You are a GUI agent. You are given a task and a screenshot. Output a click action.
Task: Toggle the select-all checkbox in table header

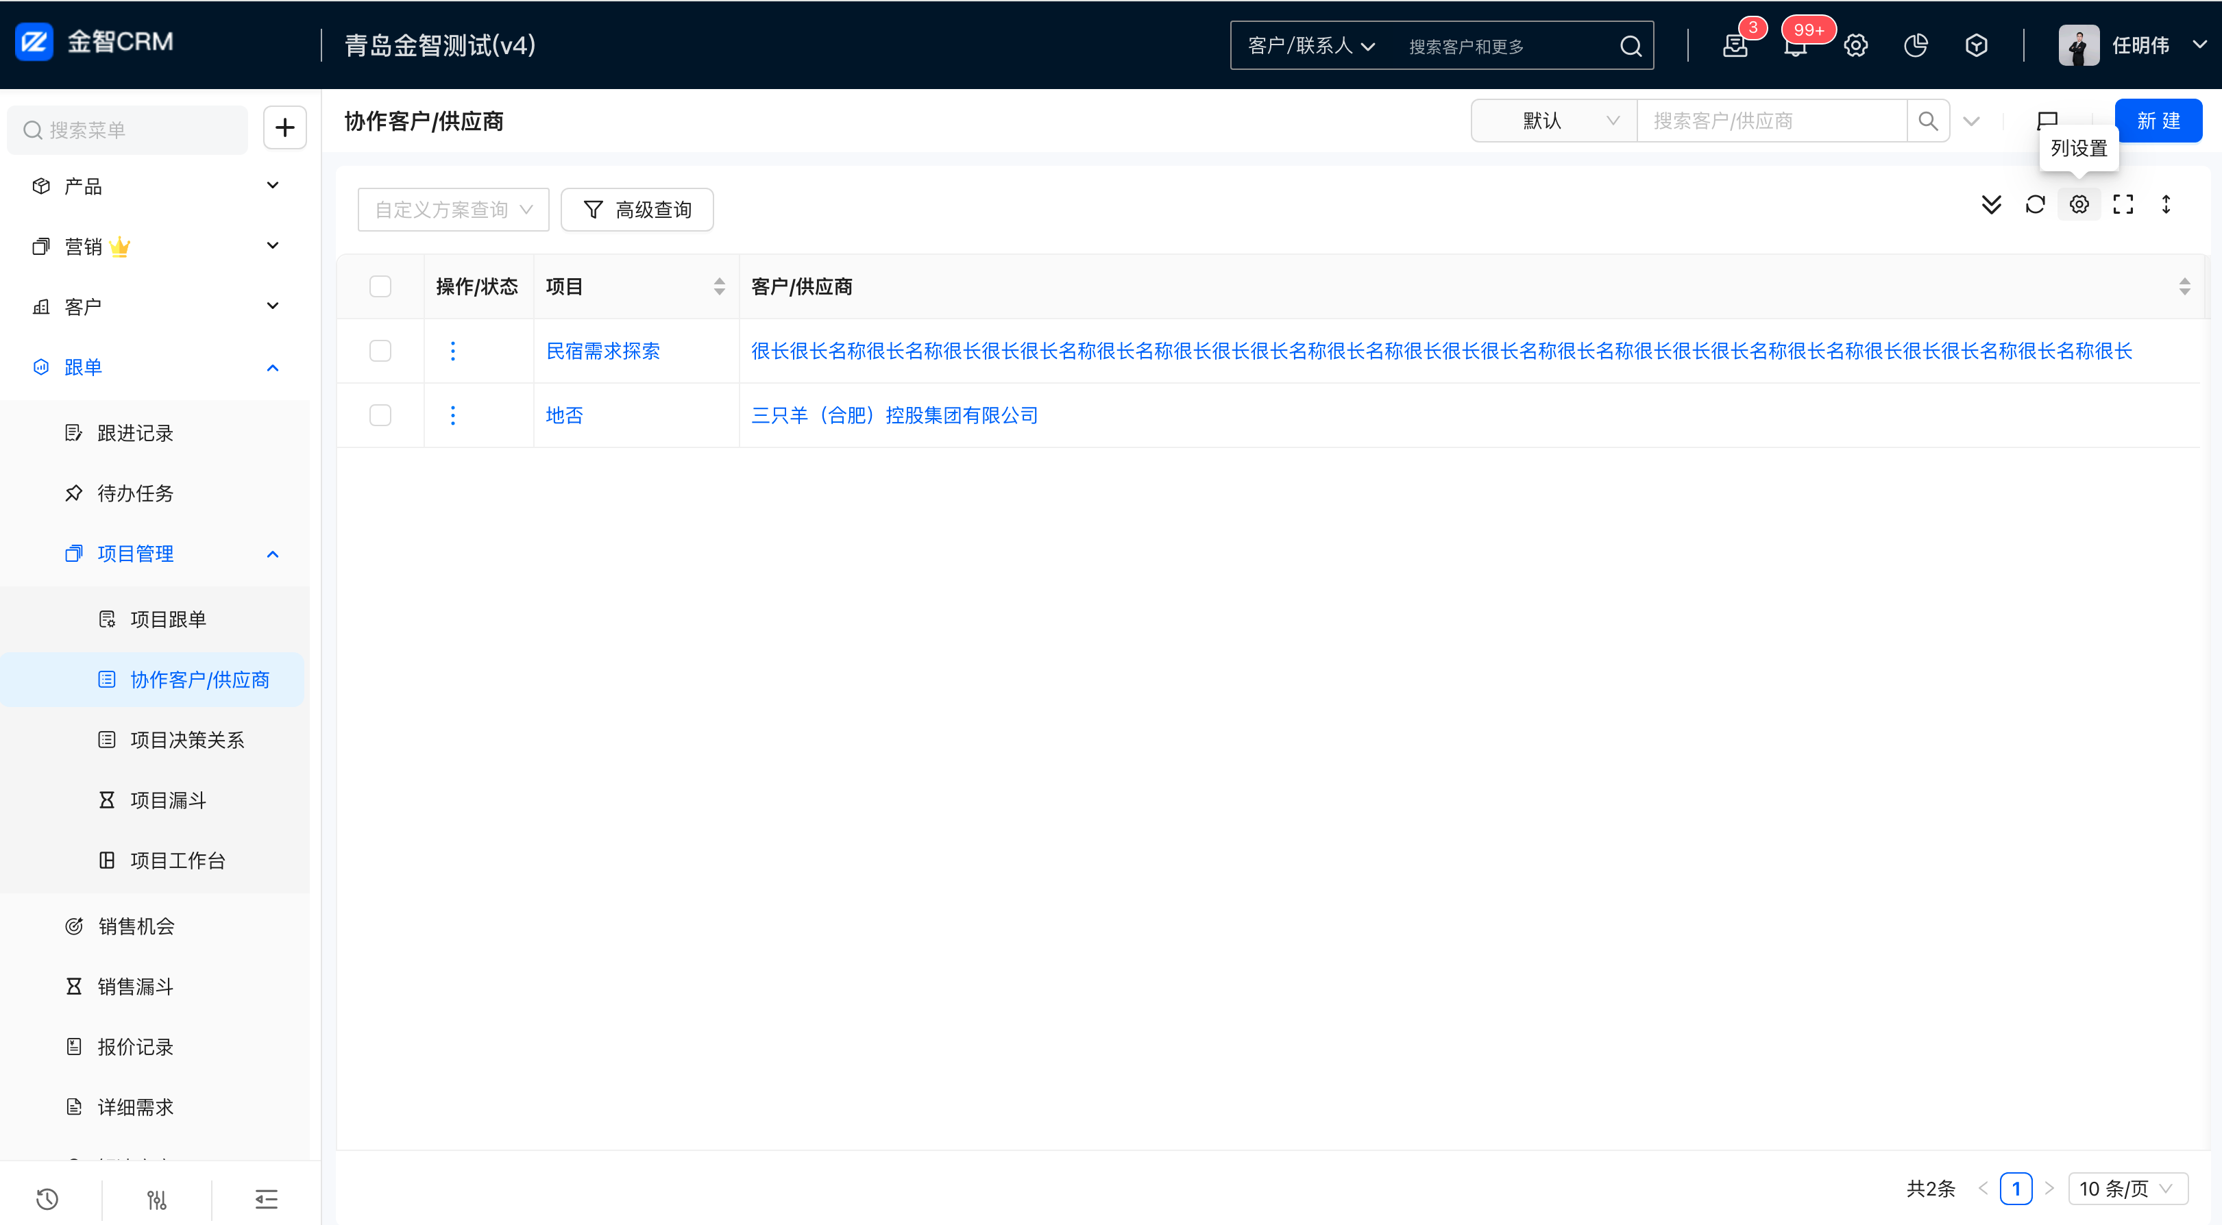(380, 286)
